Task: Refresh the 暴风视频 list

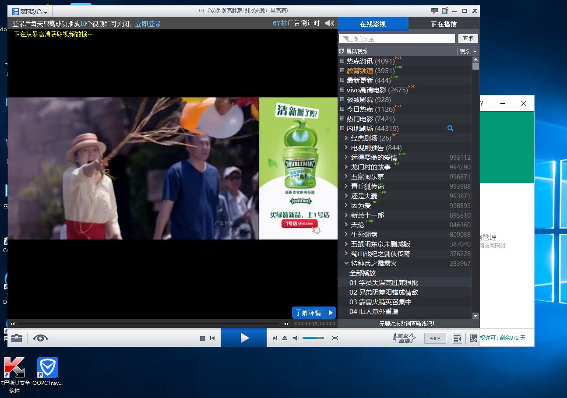Action: (x=342, y=51)
